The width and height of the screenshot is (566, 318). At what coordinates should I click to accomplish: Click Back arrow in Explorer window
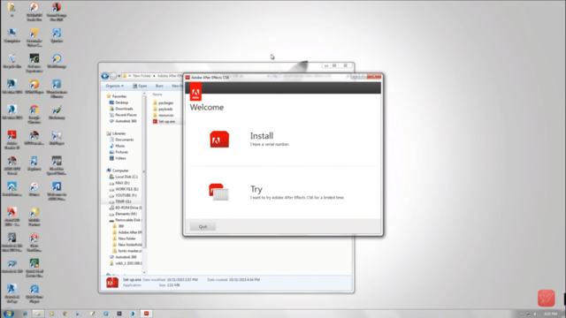(105, 76)
